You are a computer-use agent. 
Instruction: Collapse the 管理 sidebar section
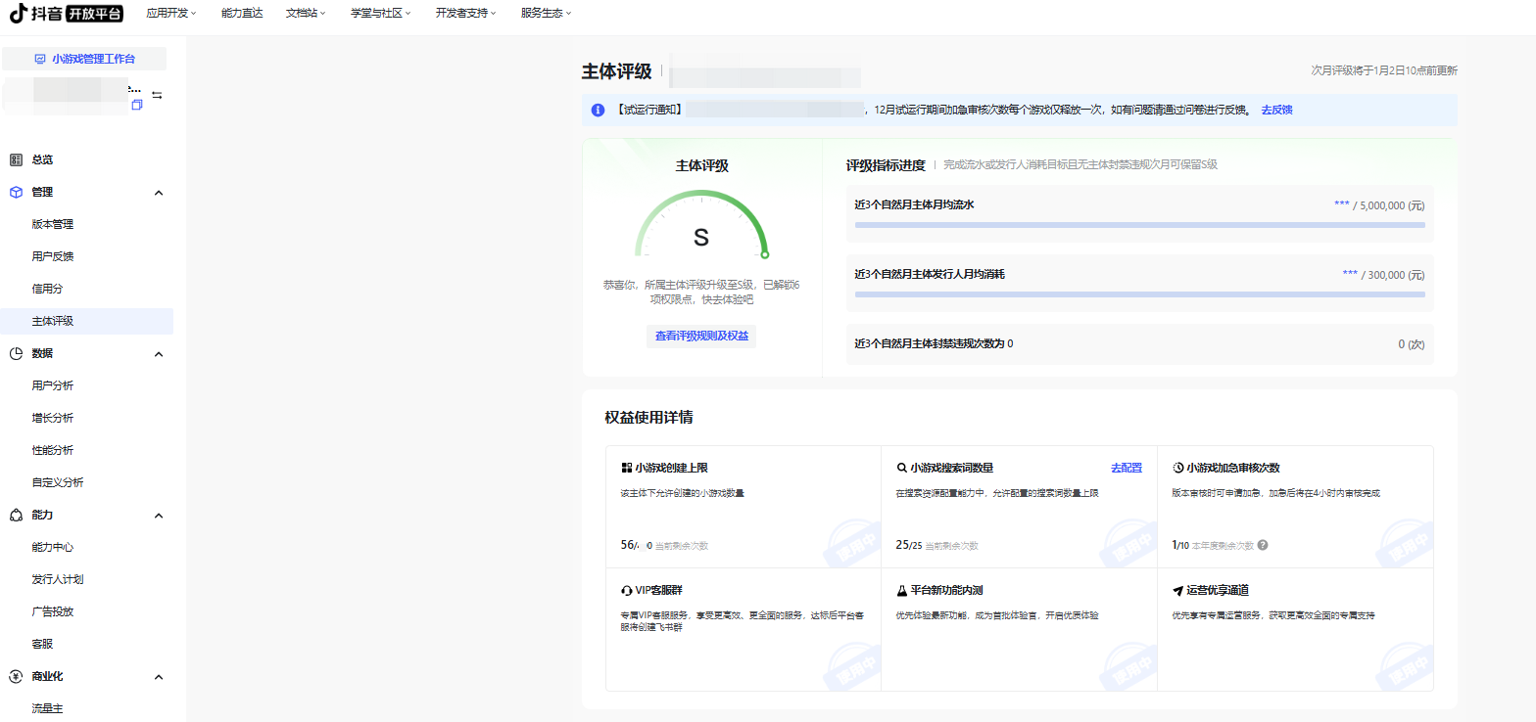pyautogui.click(x=159, y=193)
